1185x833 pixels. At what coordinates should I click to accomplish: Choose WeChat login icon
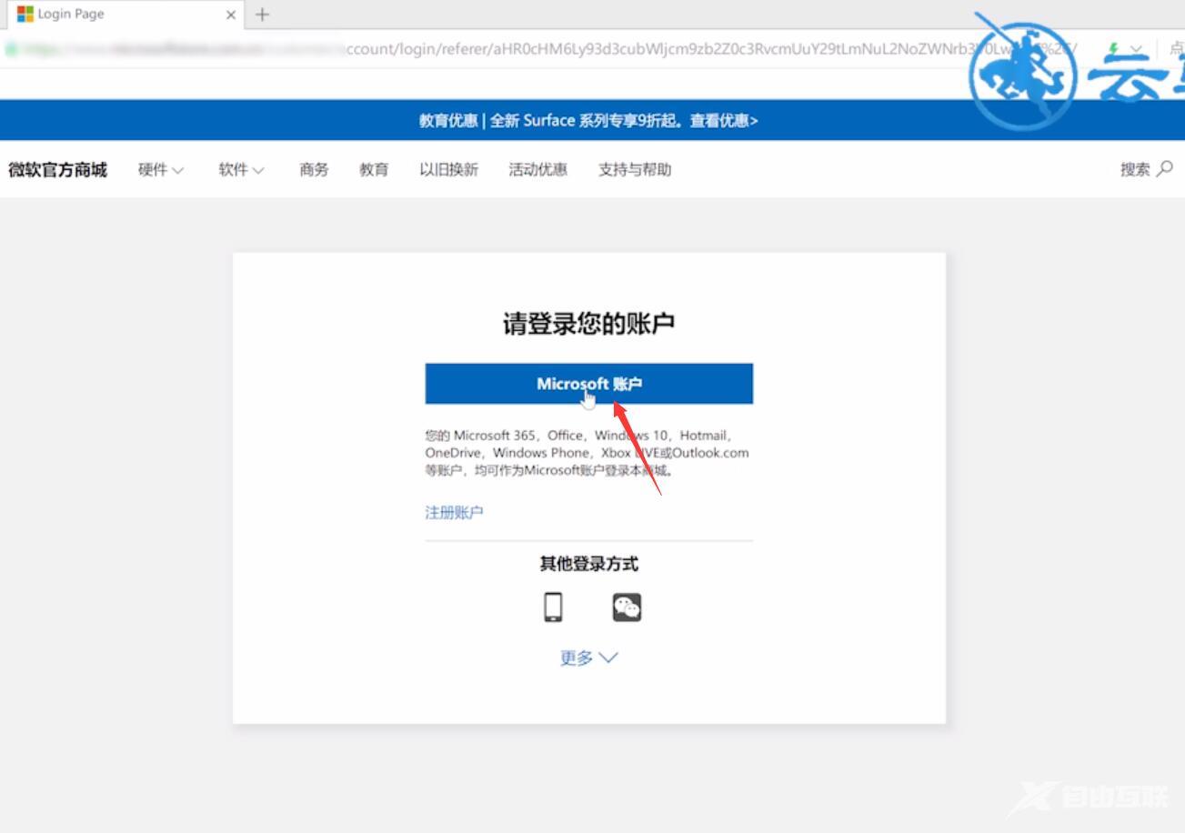tap(627, 607)
